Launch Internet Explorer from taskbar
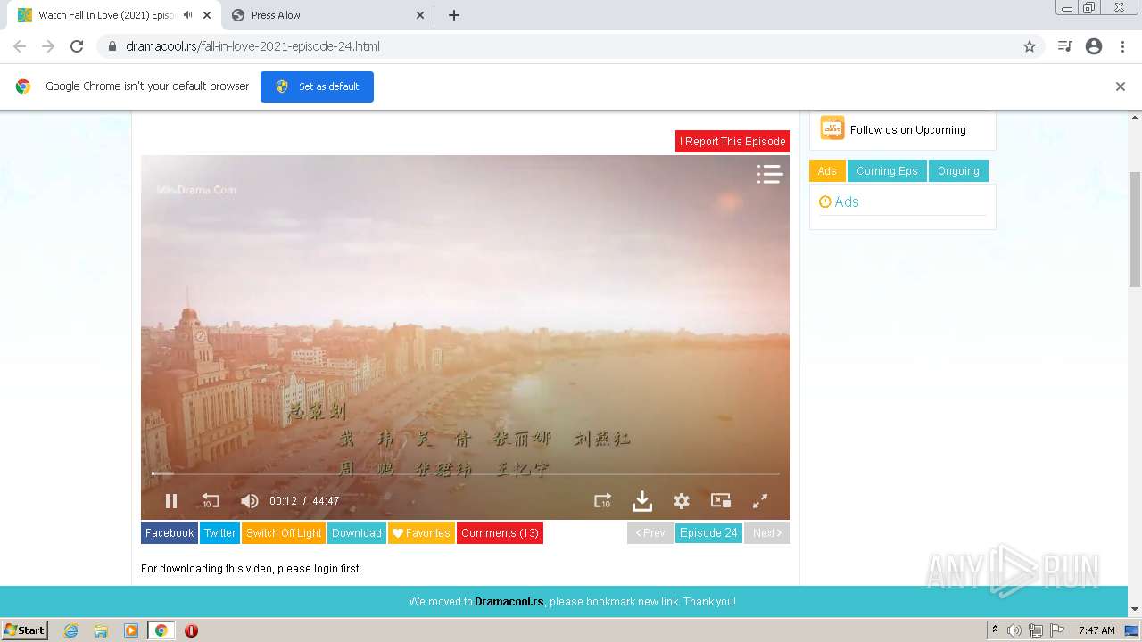Viewport: 1142px width, 642px height. pos(71,630)
